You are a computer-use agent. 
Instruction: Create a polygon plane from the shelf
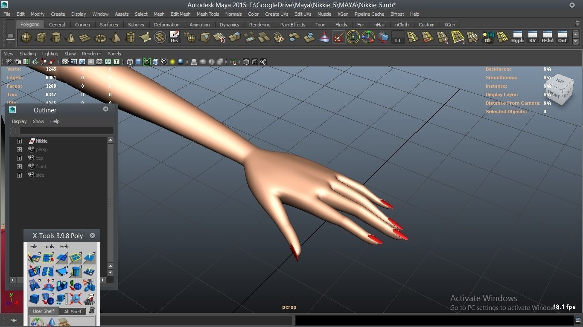[x=85, y=37]
